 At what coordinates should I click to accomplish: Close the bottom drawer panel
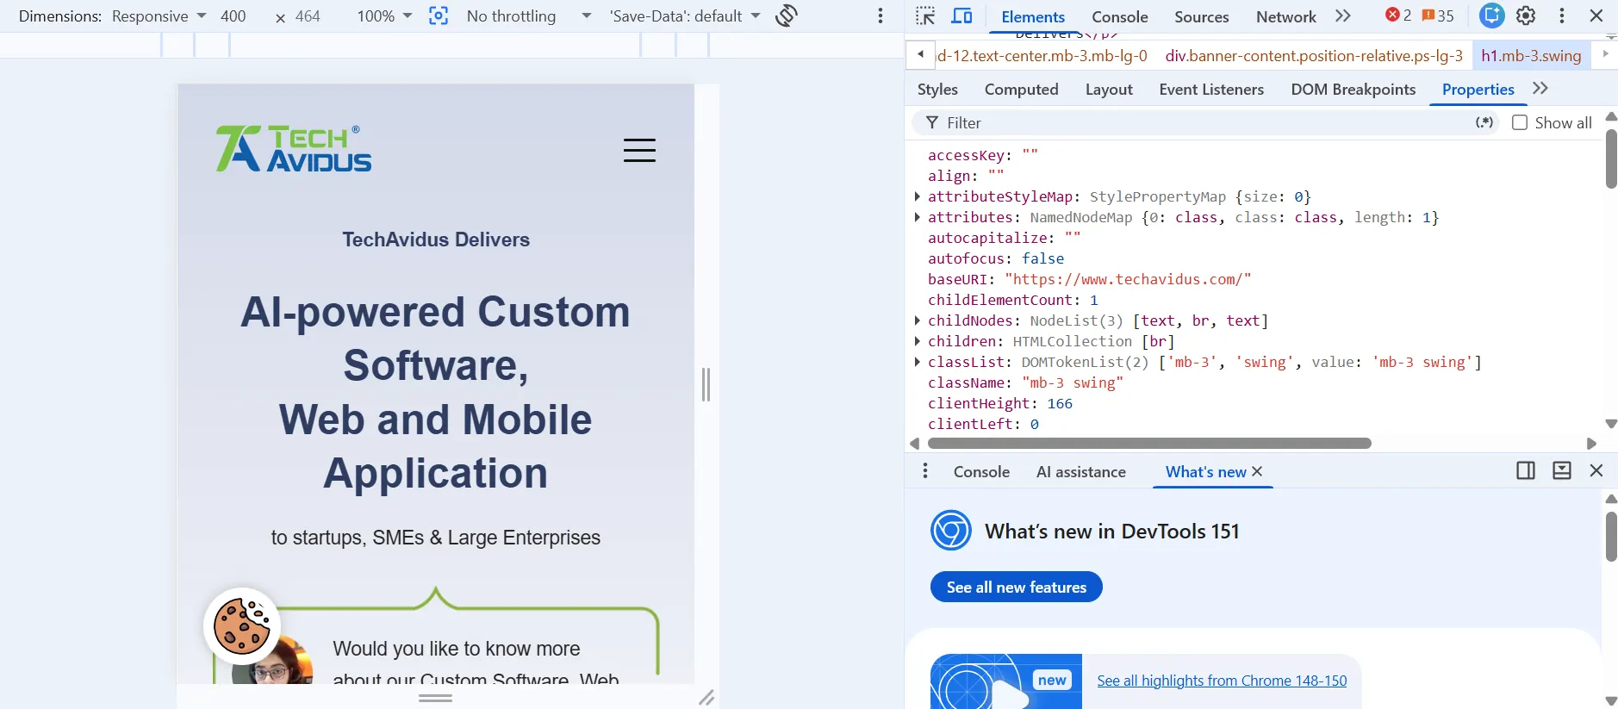click(x=1596, y=470)
